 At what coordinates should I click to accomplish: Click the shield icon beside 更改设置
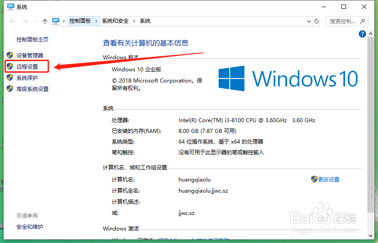(314, 179)
